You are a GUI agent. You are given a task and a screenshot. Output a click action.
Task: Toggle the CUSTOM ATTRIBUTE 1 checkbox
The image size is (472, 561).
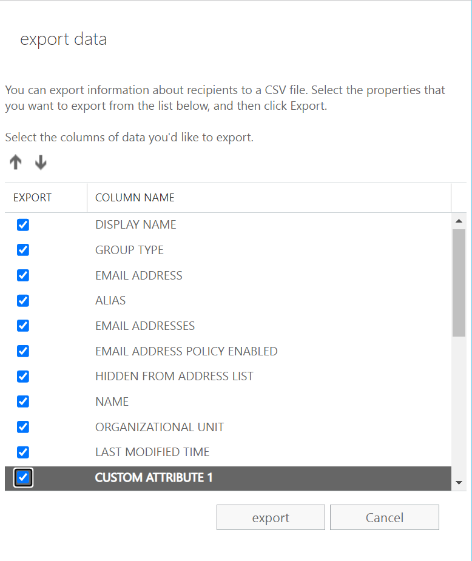coord(23,478)
